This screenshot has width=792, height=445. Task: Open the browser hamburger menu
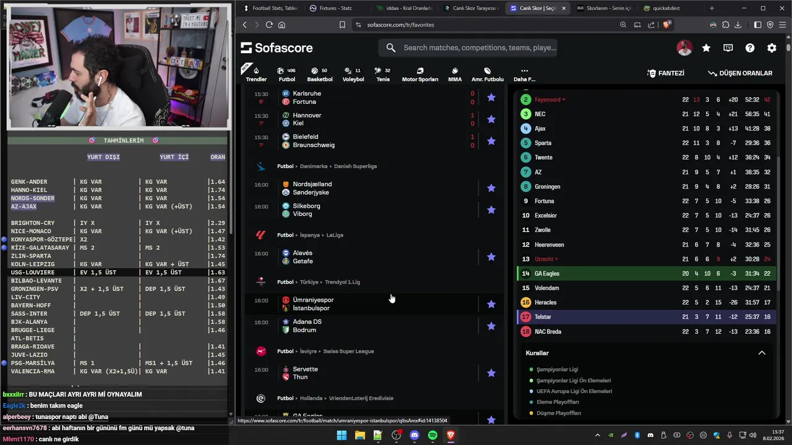[x=783, y=25]
